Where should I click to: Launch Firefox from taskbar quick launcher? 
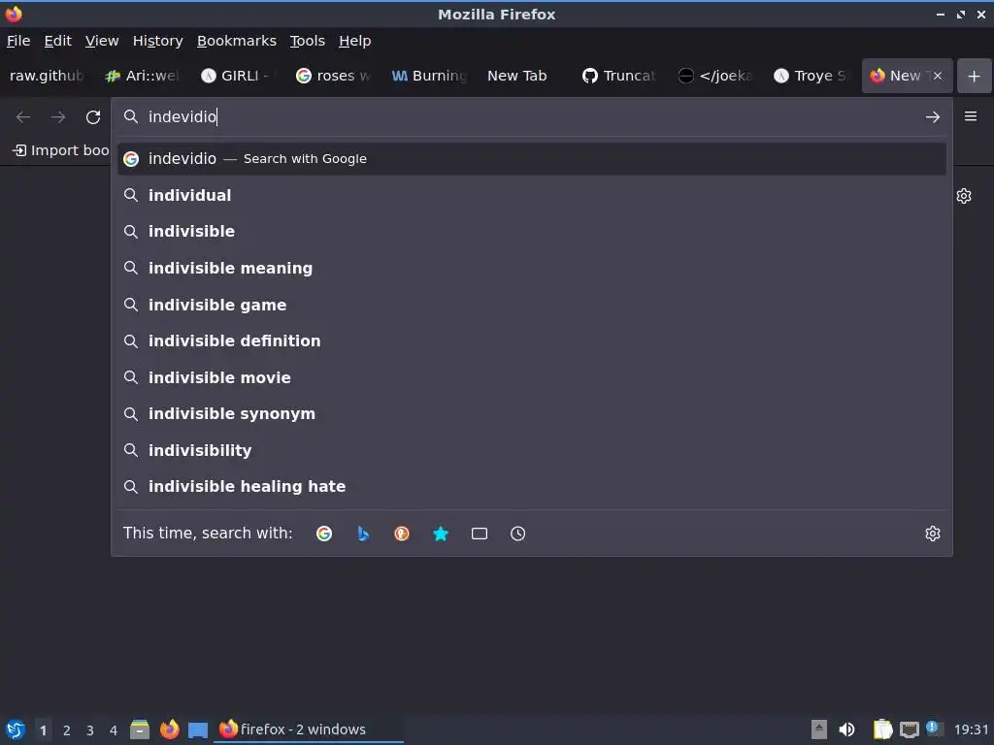169,729
